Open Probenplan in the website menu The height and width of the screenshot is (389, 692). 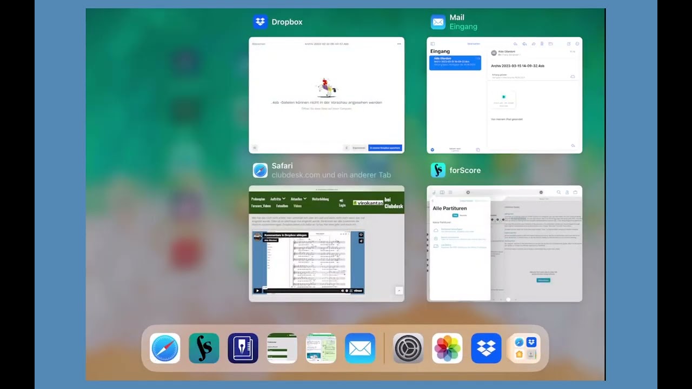[258, 199]
